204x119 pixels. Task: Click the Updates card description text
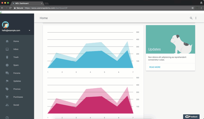(167, 58)
